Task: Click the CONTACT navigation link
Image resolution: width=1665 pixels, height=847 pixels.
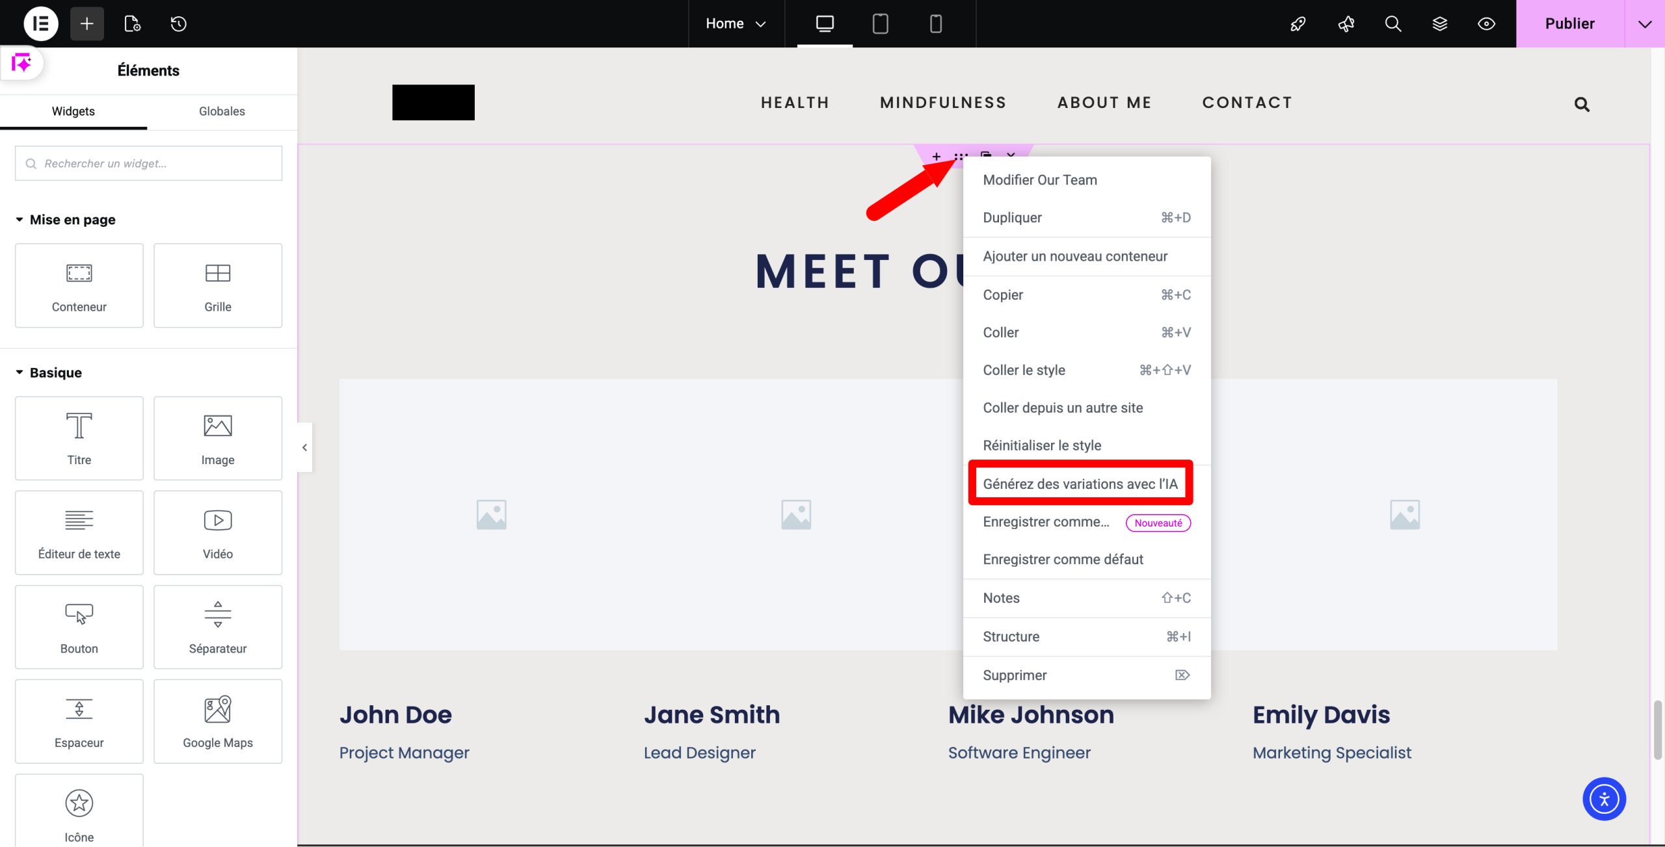Action: (1247, 103)
